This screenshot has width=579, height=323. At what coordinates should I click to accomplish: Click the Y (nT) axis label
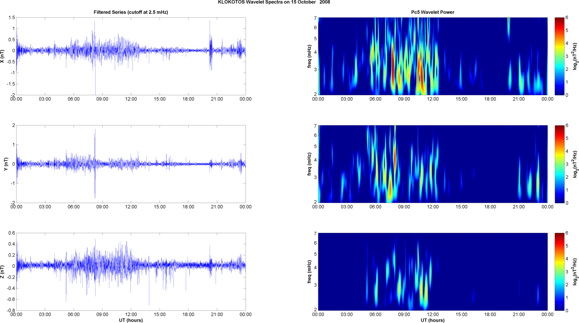coord(6,164)
